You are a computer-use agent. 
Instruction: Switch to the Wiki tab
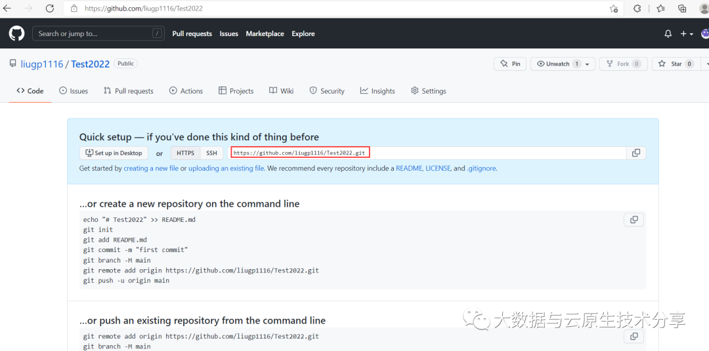click(x=281, y=90)
